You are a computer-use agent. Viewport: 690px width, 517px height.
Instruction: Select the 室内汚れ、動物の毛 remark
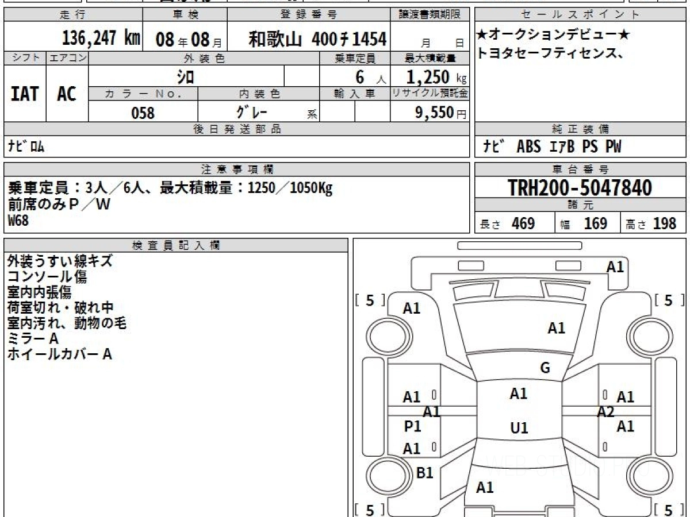pyautogui.click(x=67, y=323)
